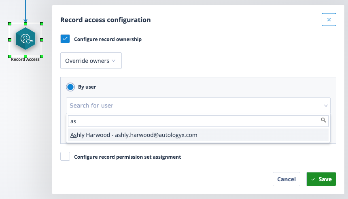
Task: Close the Record access configuration dialog
Action: coord(329,20)
